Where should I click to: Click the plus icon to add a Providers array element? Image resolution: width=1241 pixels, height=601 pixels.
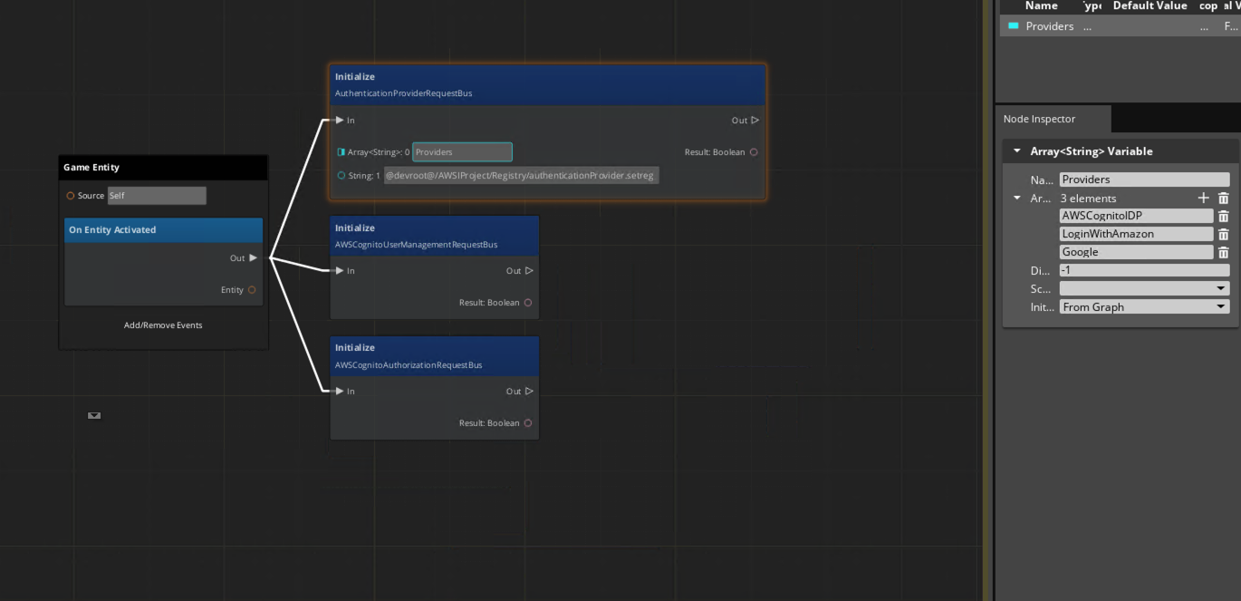[x=1203, y=198]
